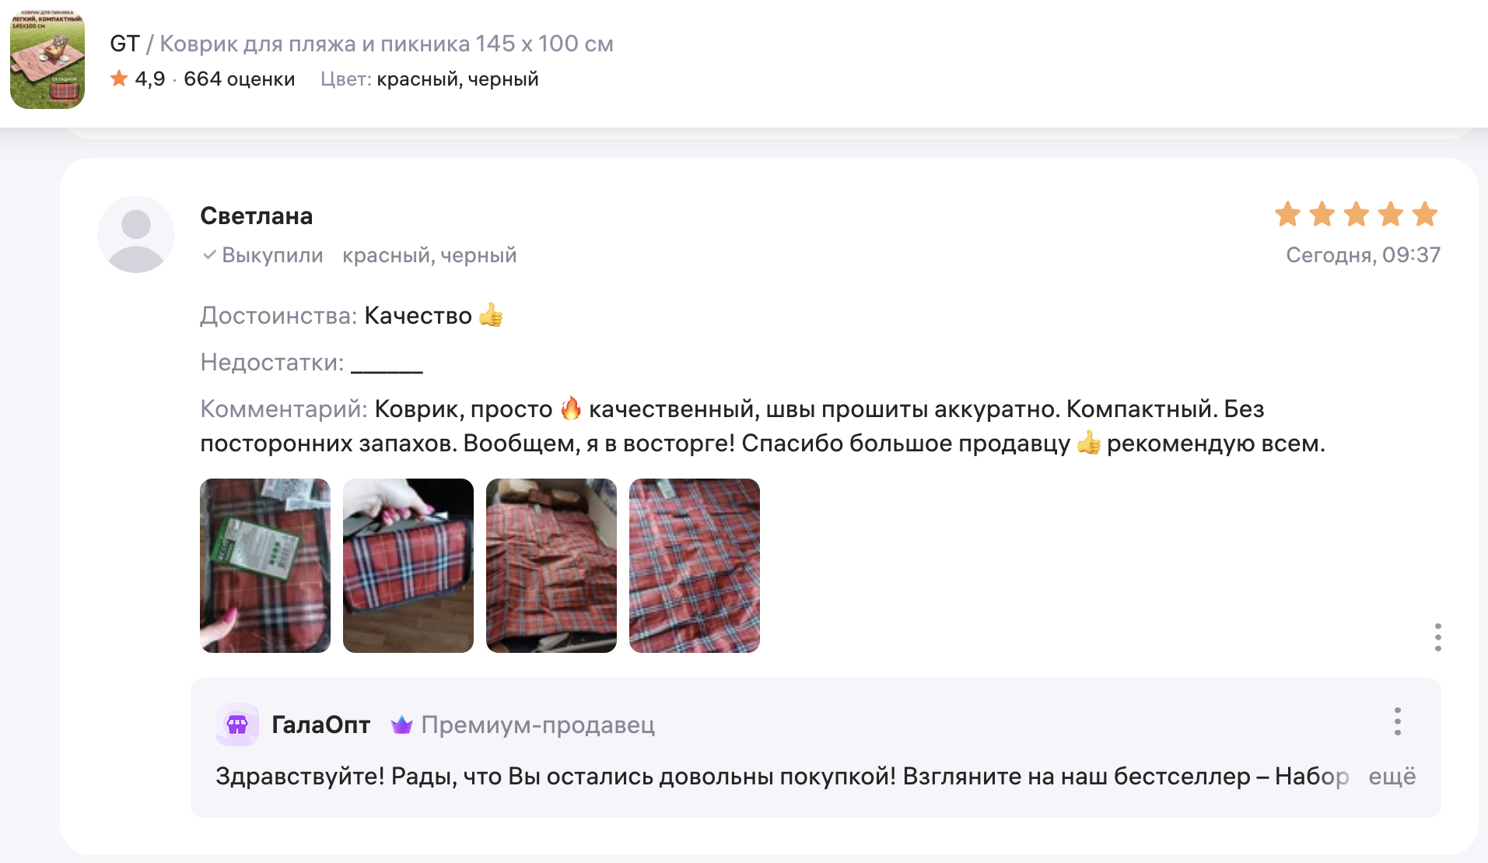
Task: Open product title Коврик для пляжа и пикника
Action: coord(387,44)
